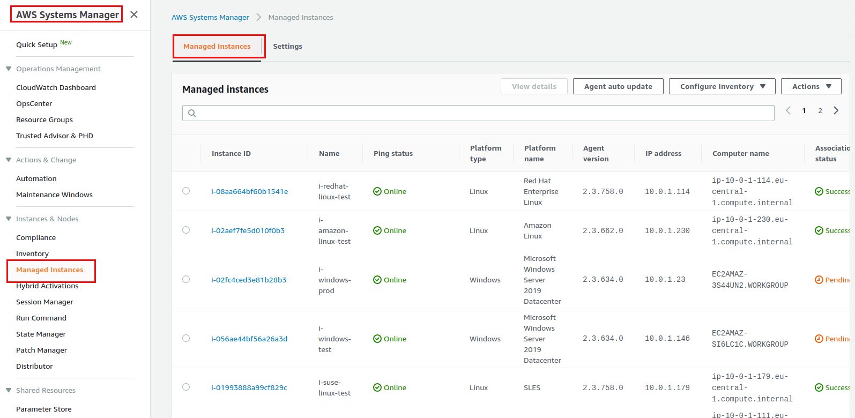Switch to Managed Instances tab
This screenshot has width=855, height=418.
(217, 47)
